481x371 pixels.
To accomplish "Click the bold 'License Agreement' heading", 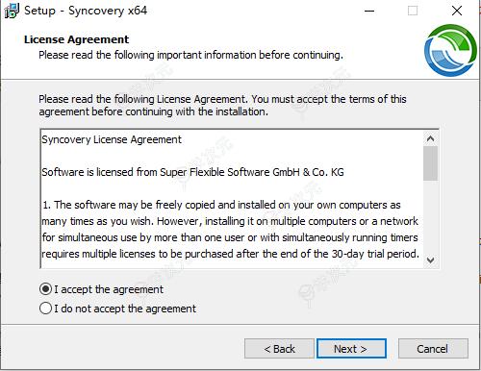I will pos(76,39).
